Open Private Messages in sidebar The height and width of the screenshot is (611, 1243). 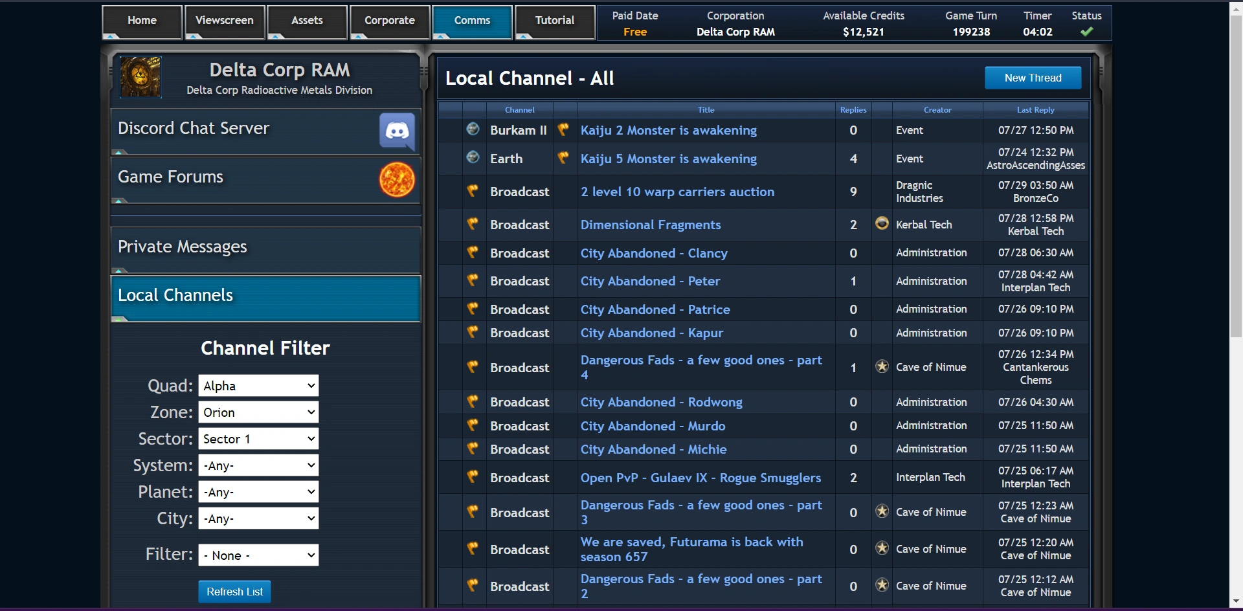(266, 249)
